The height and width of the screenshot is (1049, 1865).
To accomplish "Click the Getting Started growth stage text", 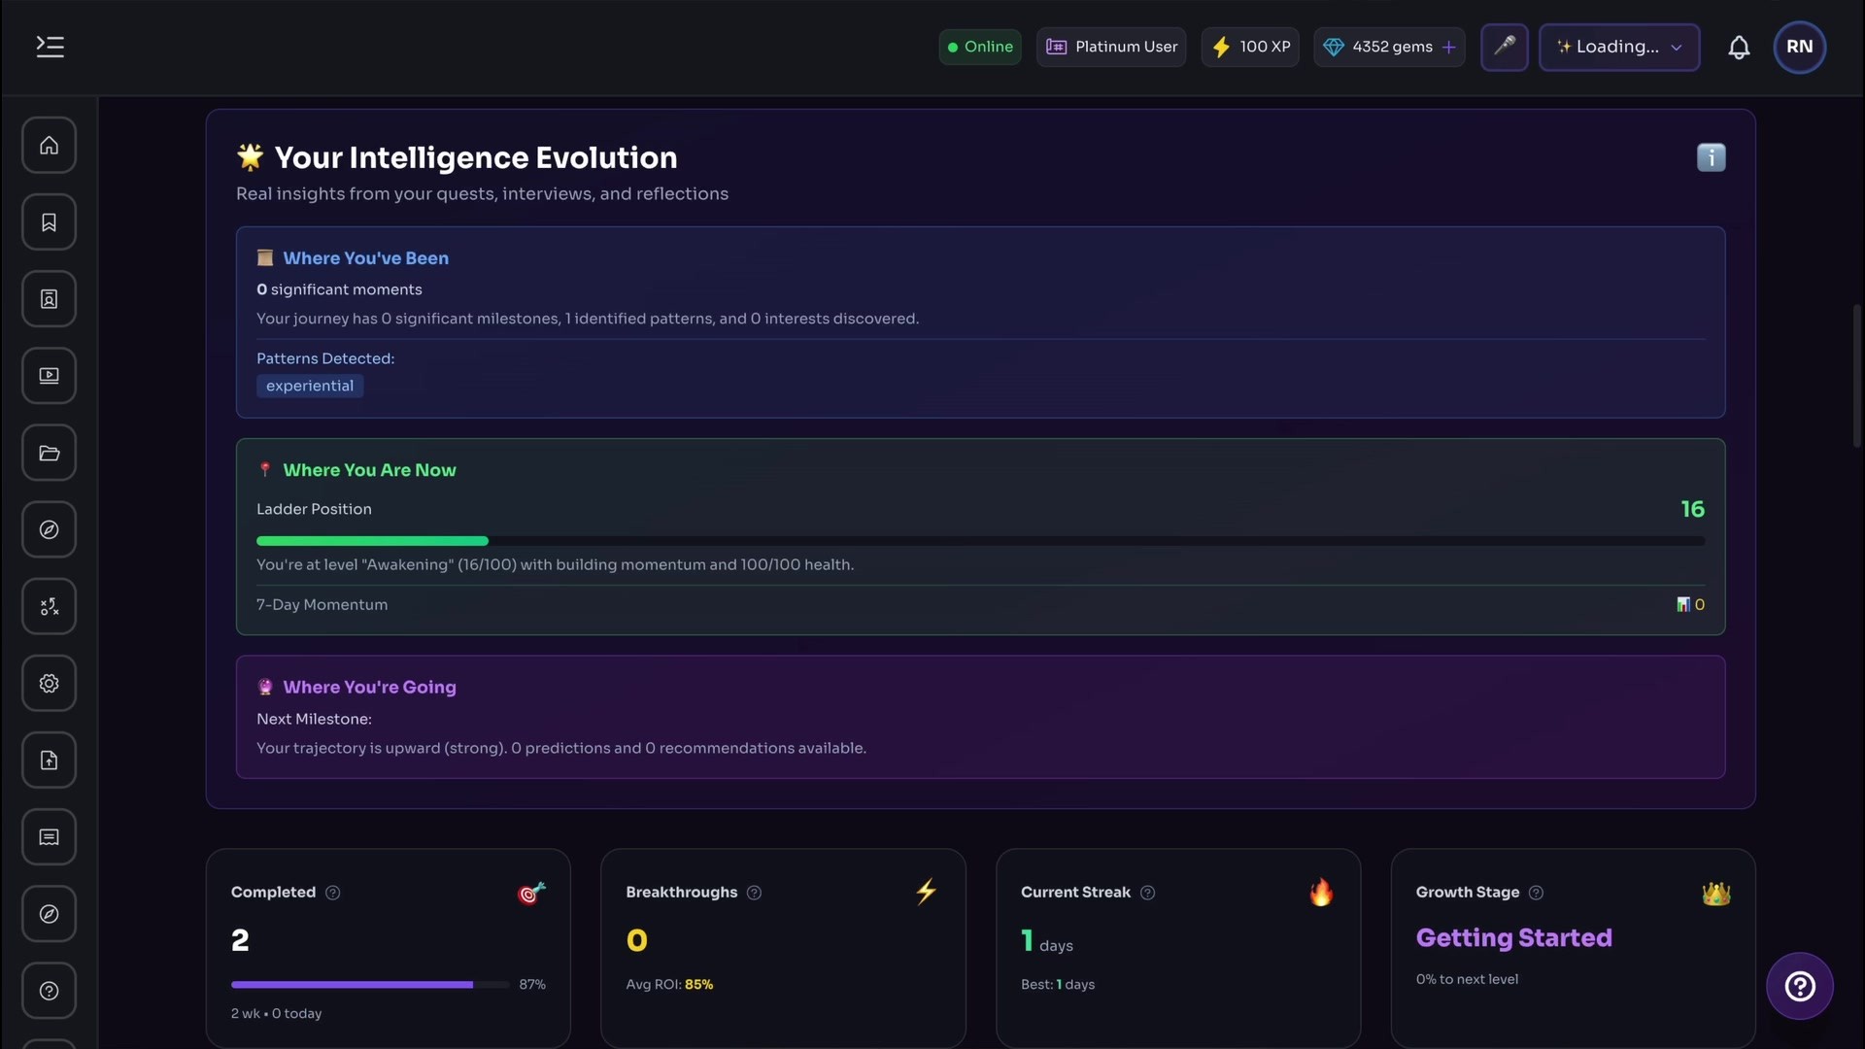I will click(x=1513, y=938).
